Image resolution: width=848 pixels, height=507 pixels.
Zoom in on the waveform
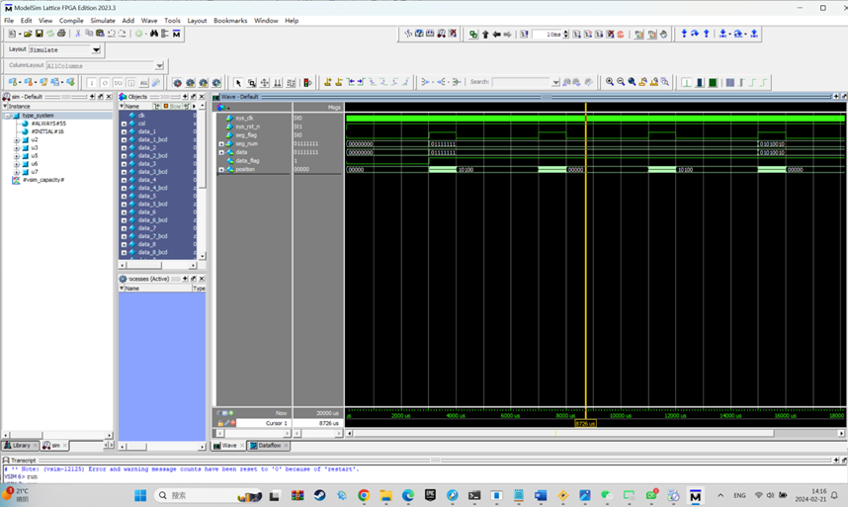(x=610, y=82)
